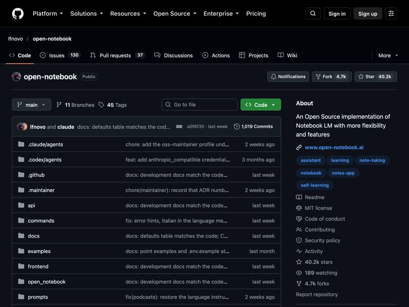This screenshot has width=409, height=307.
Task: Open the lfnovo owner link in breadcrumb
Action: point(15,39)
